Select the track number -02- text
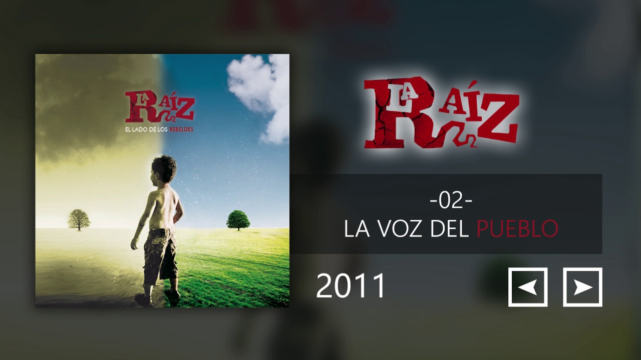The width and height of the screenshot is (641, 360). pyautogui.click(x=451, y=200)
